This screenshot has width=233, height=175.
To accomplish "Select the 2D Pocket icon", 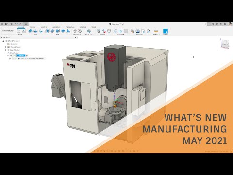I will (35, 31).
